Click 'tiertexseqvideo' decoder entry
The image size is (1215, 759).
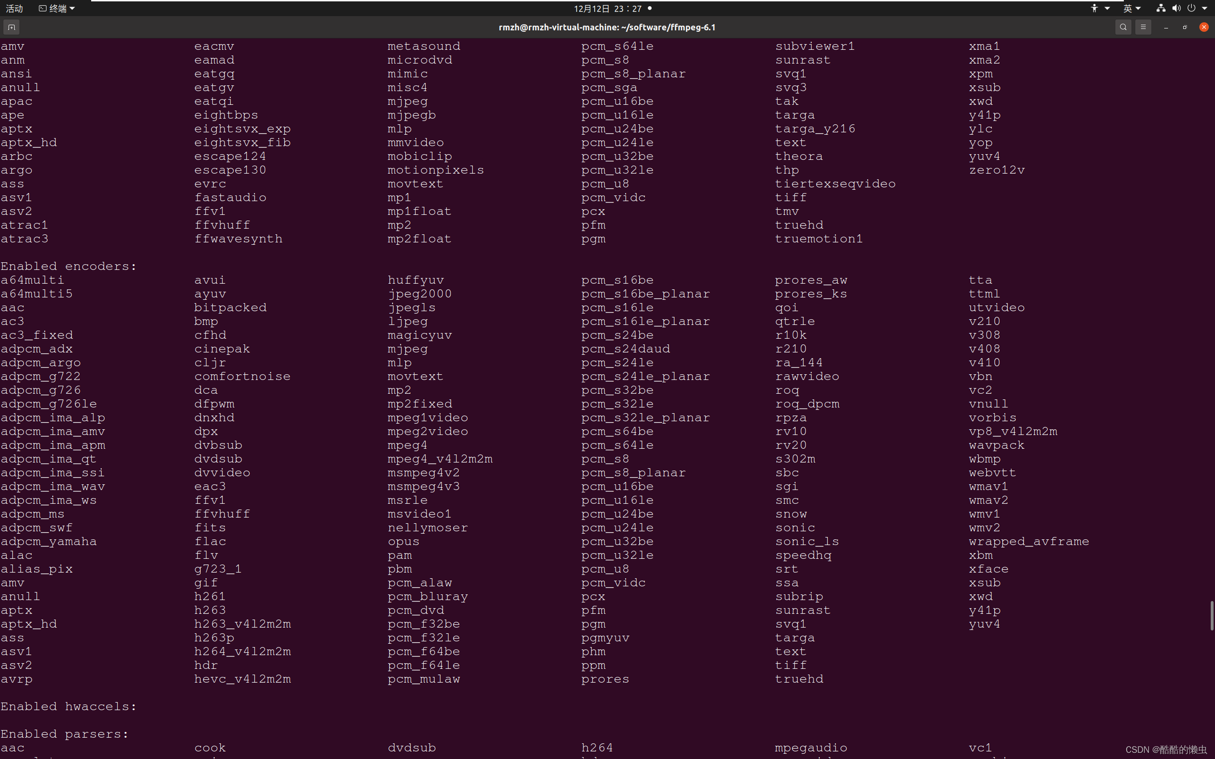pyautogui.click(x=835, y=184)
